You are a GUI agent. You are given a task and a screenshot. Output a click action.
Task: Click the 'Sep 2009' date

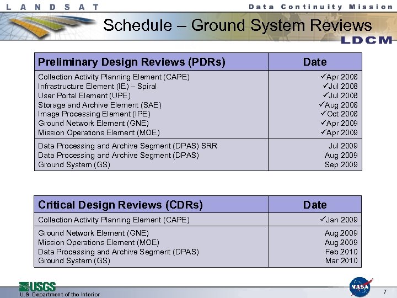[341, 164]
